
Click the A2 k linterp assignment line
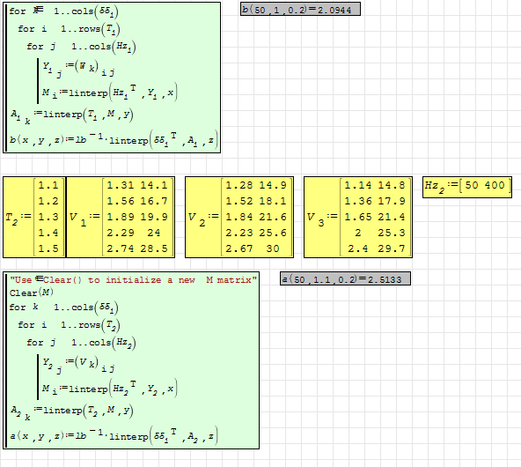click(x=71, y=411)
